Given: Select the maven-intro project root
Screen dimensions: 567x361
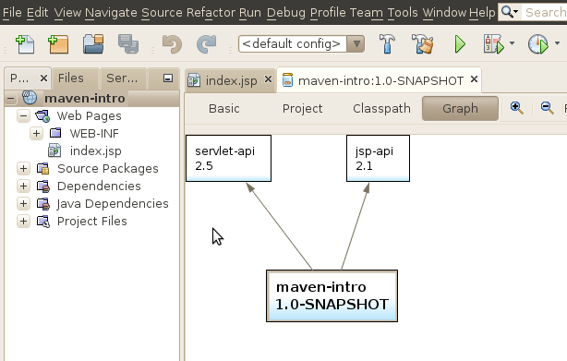Looking at the screenshot, I should click(85, 98).
